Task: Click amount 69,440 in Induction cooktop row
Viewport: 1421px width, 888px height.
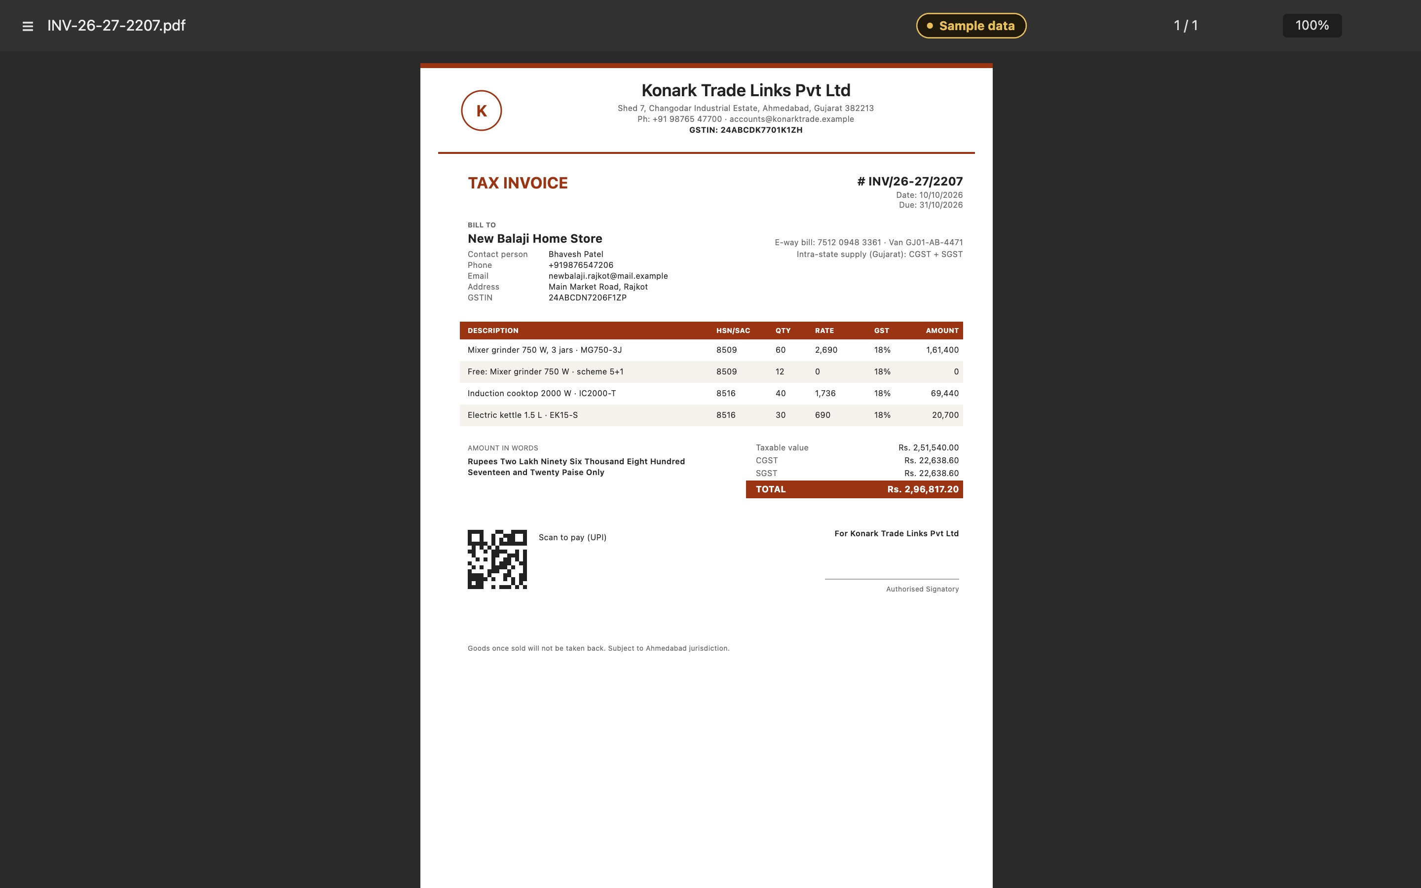Action: 944,394
